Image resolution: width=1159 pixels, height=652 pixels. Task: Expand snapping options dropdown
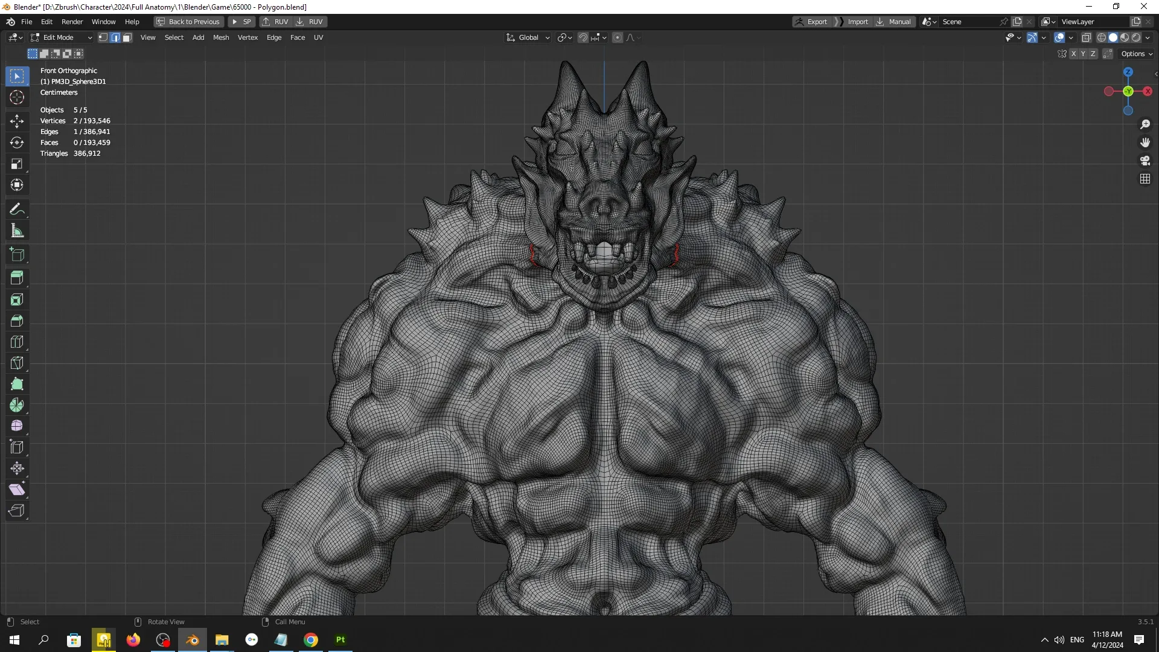598,37
